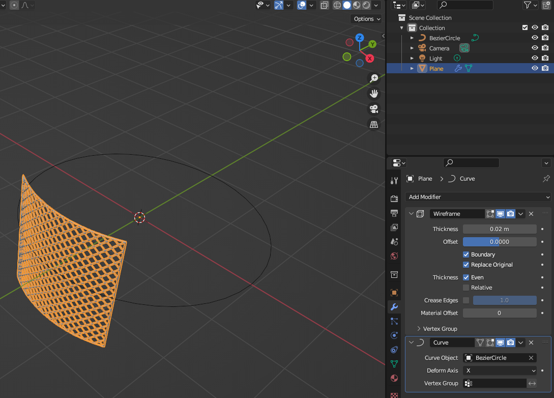Hide BezierCircle using its eye icon
554x398 pixels.
[x=535, y=38]
